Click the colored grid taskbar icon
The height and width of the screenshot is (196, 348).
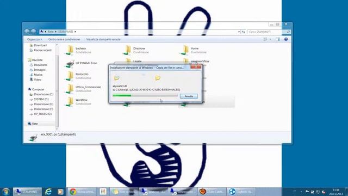pyautogui.click(x=103, y=192)
